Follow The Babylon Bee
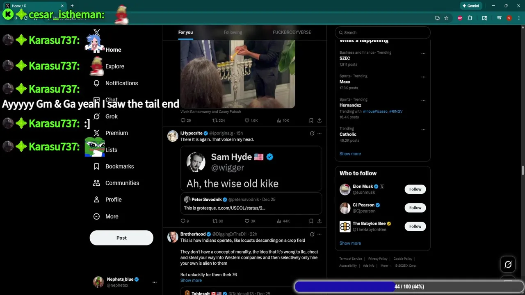This screenshot has height=295, width=525. (x=415, y=226)
